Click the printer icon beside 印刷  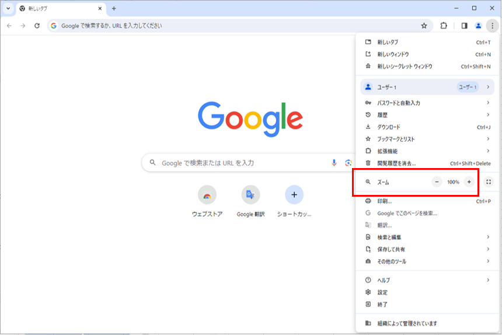pyautogui.click(x=368, y=201)
